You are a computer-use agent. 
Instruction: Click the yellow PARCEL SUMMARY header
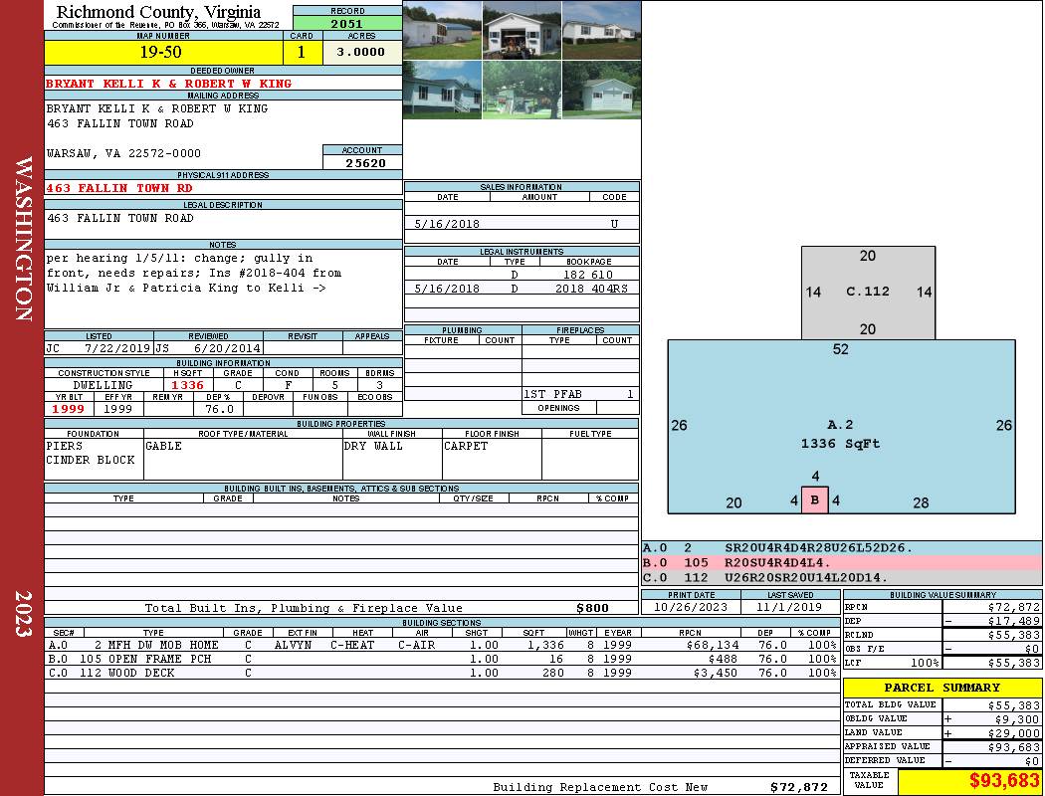point(941,688)
